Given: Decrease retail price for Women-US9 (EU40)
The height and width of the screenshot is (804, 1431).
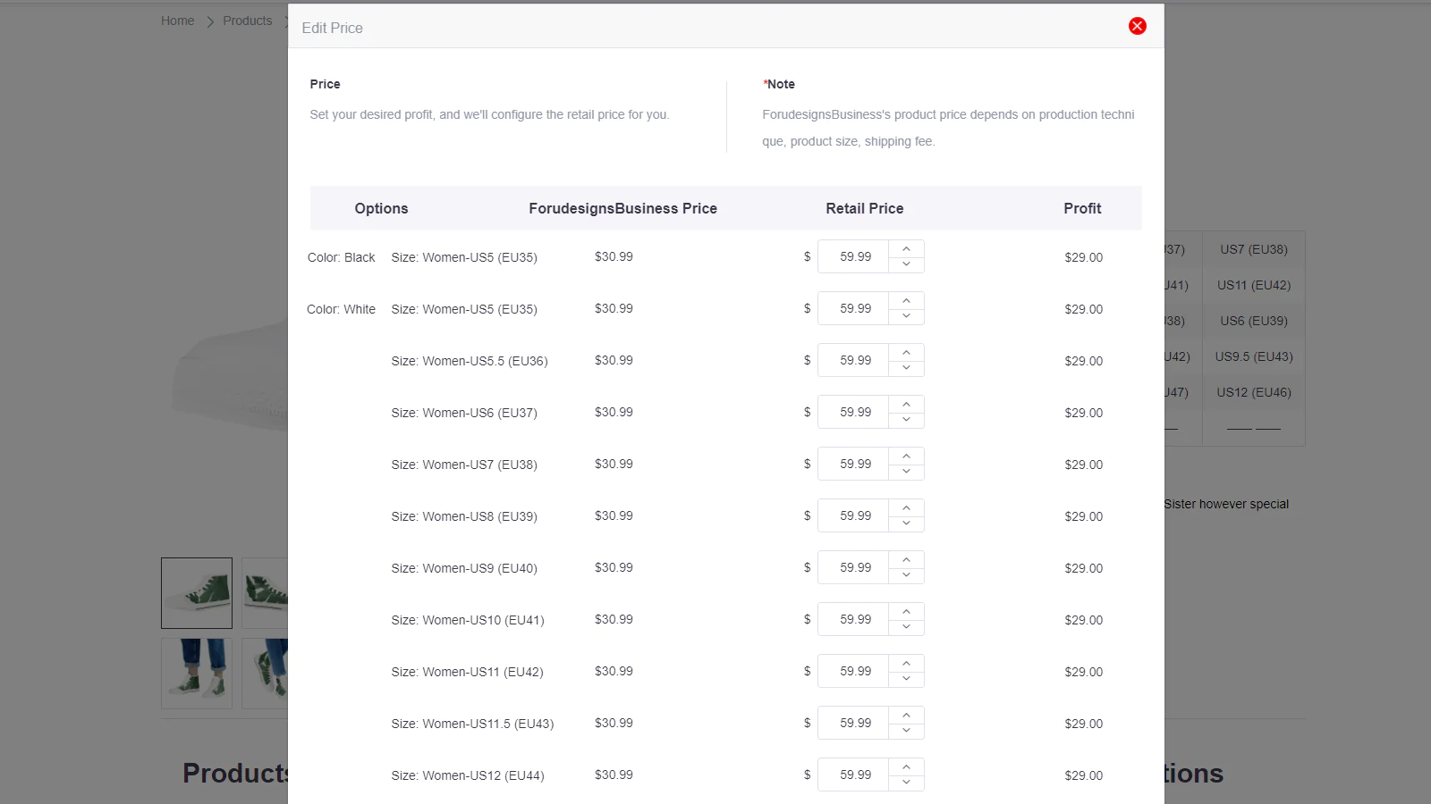Looking at the screenshot, I should tap(906, 575).
